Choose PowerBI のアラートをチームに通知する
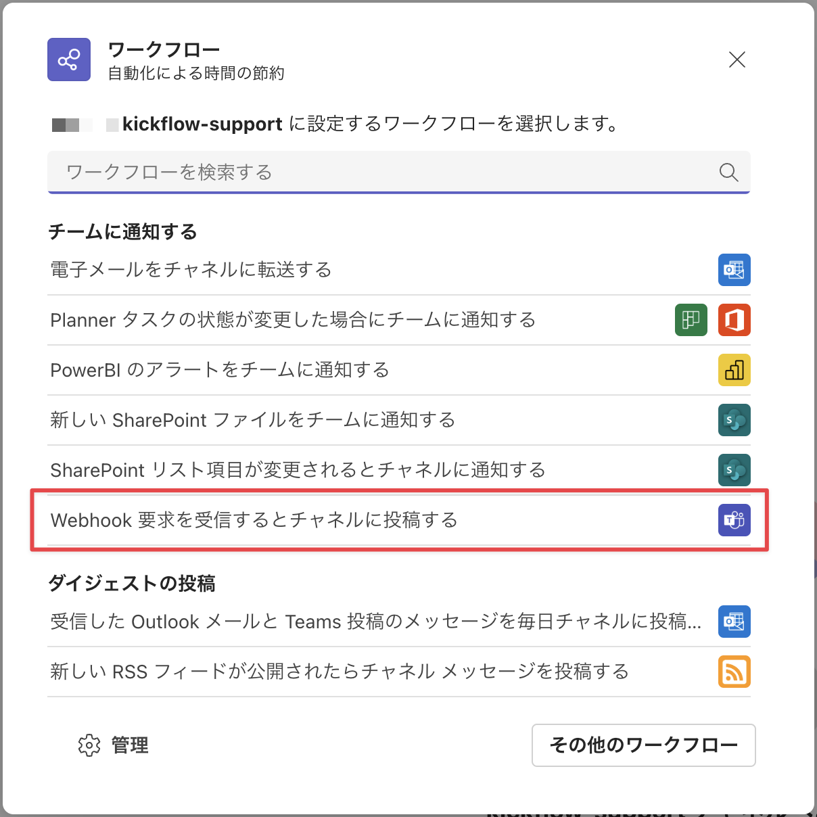 (399, 370)
